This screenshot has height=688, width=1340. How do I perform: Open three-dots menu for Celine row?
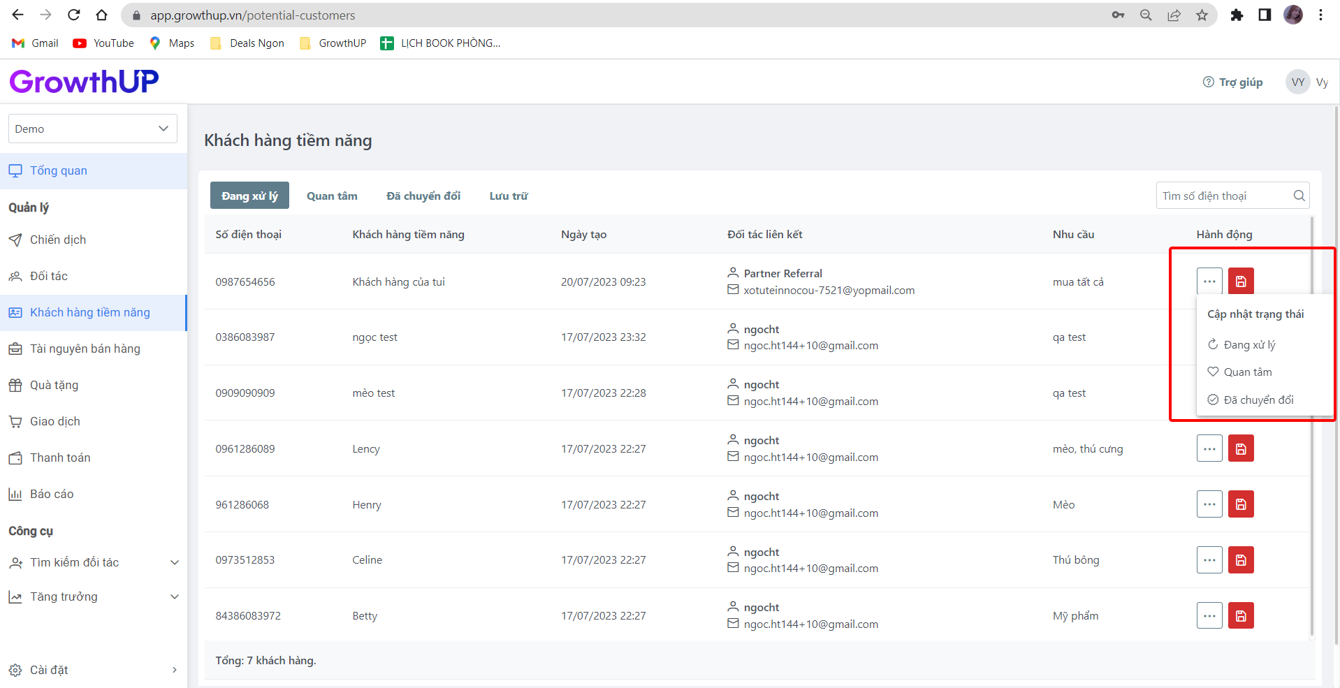pyautogui.click(x=1209, y=560)
